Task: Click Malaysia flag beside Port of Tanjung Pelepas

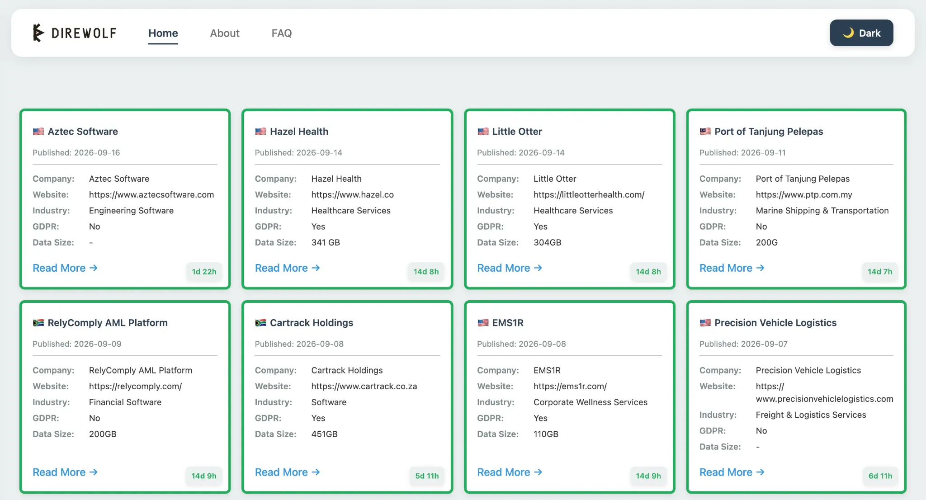Action: click(705, 132)
